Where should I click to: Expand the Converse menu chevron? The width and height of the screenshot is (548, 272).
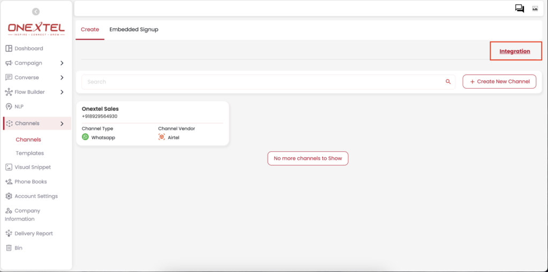click(x=62, y=77)
